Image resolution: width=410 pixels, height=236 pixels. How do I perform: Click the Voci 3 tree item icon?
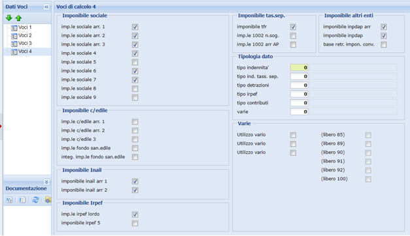14,44
